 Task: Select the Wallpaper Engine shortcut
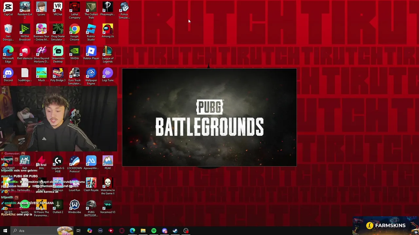91,76
